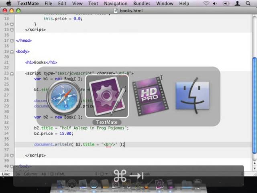This screenshot has height=193, width=257.
Task: Minimize the books.html window
Action: click(12, 11)
